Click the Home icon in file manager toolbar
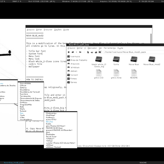 coord(96,52)
